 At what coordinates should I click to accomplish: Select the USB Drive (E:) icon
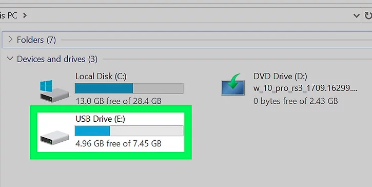click(54, 137)
